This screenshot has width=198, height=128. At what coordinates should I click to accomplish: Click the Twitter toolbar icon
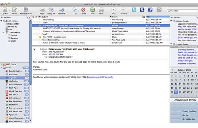point(134,10)
